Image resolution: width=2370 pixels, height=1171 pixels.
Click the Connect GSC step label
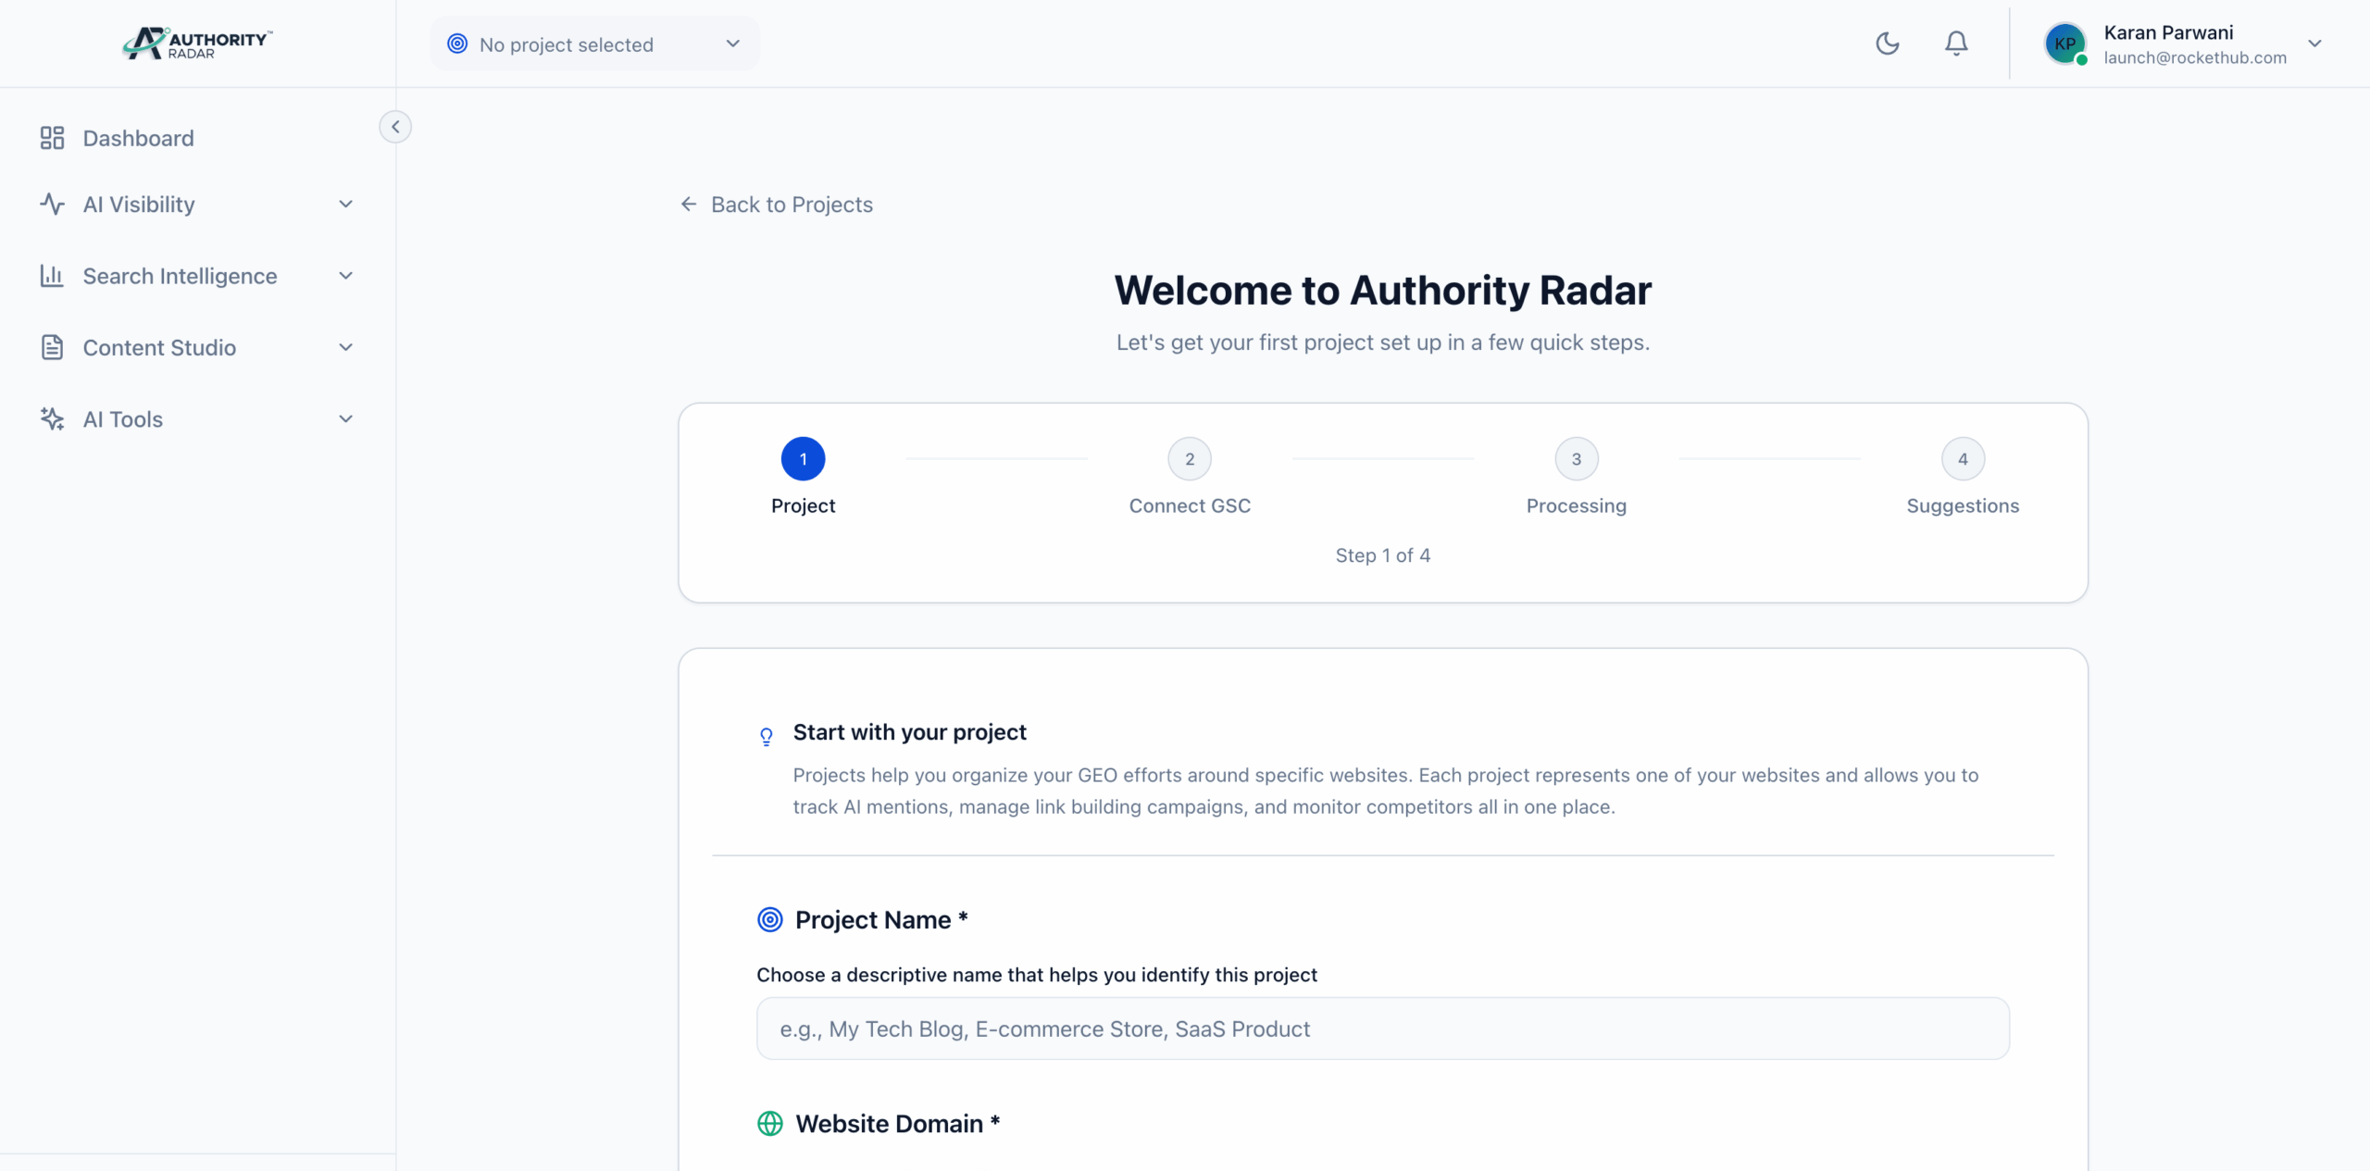click(1190, 505)
